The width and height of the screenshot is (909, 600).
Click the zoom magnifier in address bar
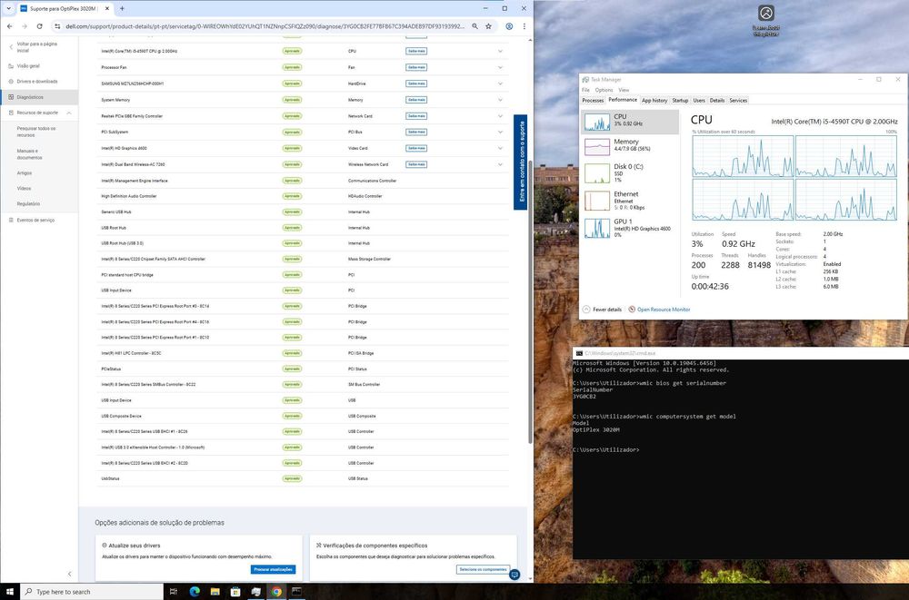coord(474,26)
